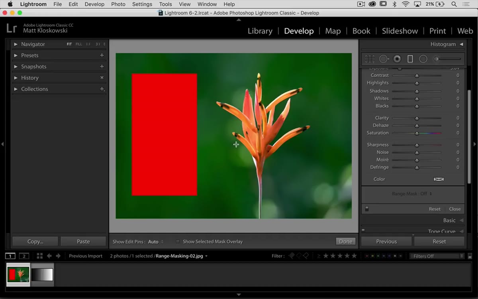The height and width of the screenshot is (299, 478).
Task: Enable Show Selected Mask Overlay checkbox
Action: [x=178, y=242]
